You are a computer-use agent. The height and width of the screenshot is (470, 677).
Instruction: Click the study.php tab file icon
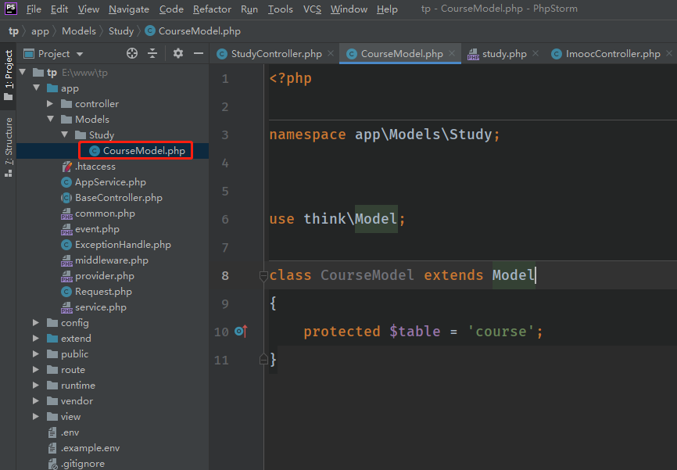point(473,54)
